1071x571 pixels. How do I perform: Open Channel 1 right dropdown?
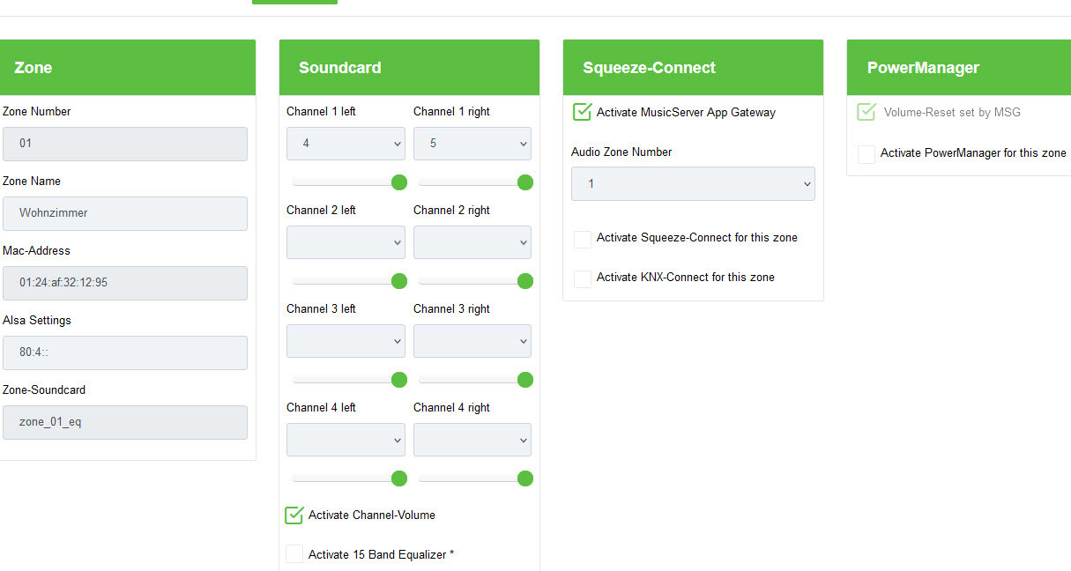472,144
